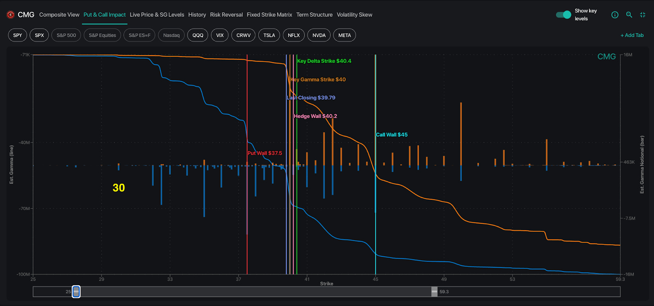Screen dimensions: 654x306
Task: Click the collapse fullscreen icon
Action: point(643,15)
